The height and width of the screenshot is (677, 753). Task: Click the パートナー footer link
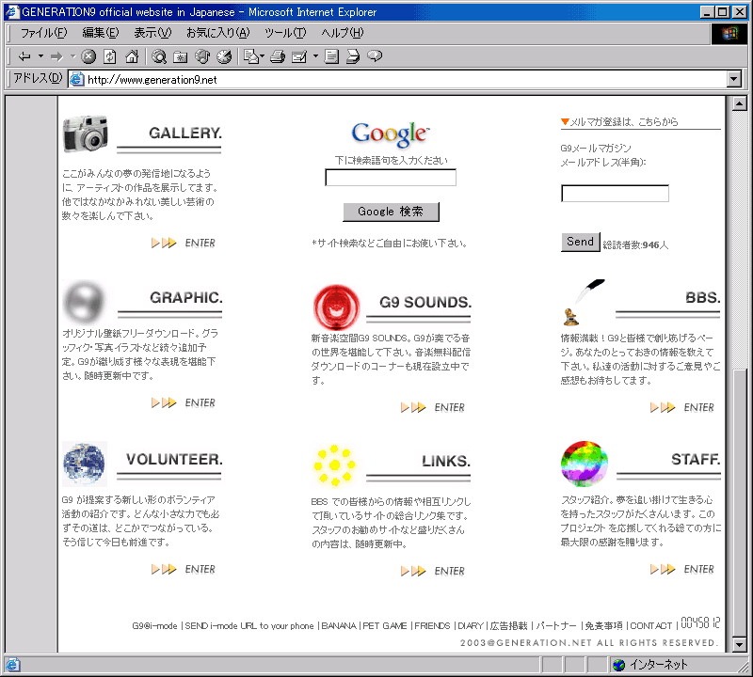click(x=556, y=625)
